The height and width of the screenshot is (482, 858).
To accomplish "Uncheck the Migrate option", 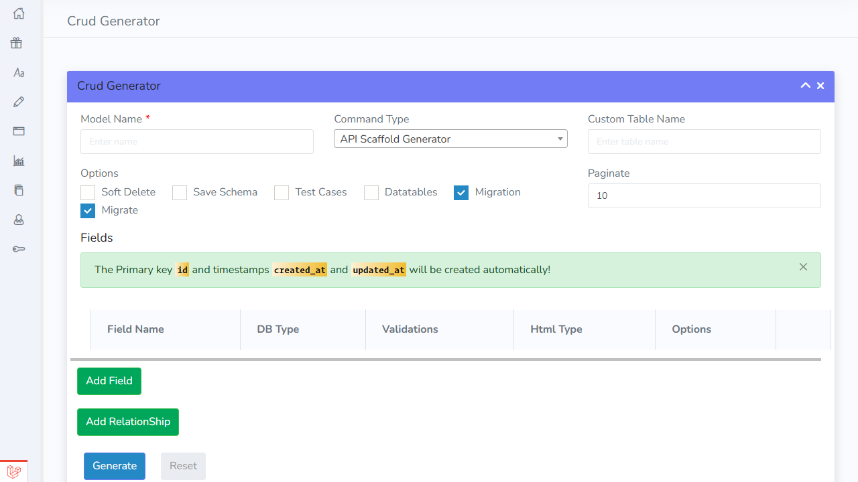I will [87, 210].
